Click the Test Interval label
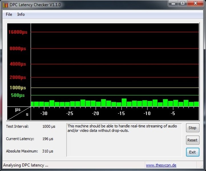This screenshot has width=206, height=171. click(x=17, y=127)
